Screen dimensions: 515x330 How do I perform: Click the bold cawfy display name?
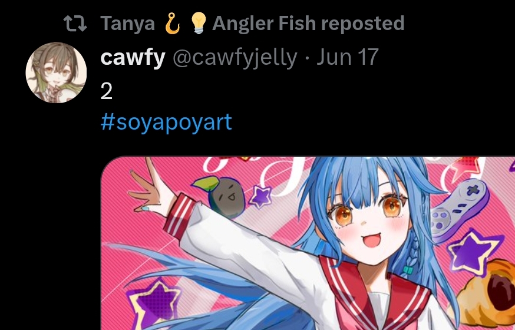click(x=133, y=57)
